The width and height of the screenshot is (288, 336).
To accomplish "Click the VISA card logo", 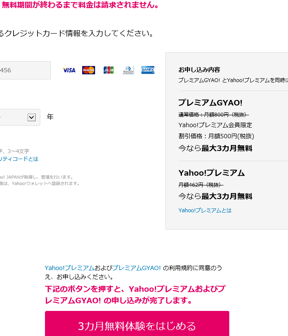I will click(69, 70).
